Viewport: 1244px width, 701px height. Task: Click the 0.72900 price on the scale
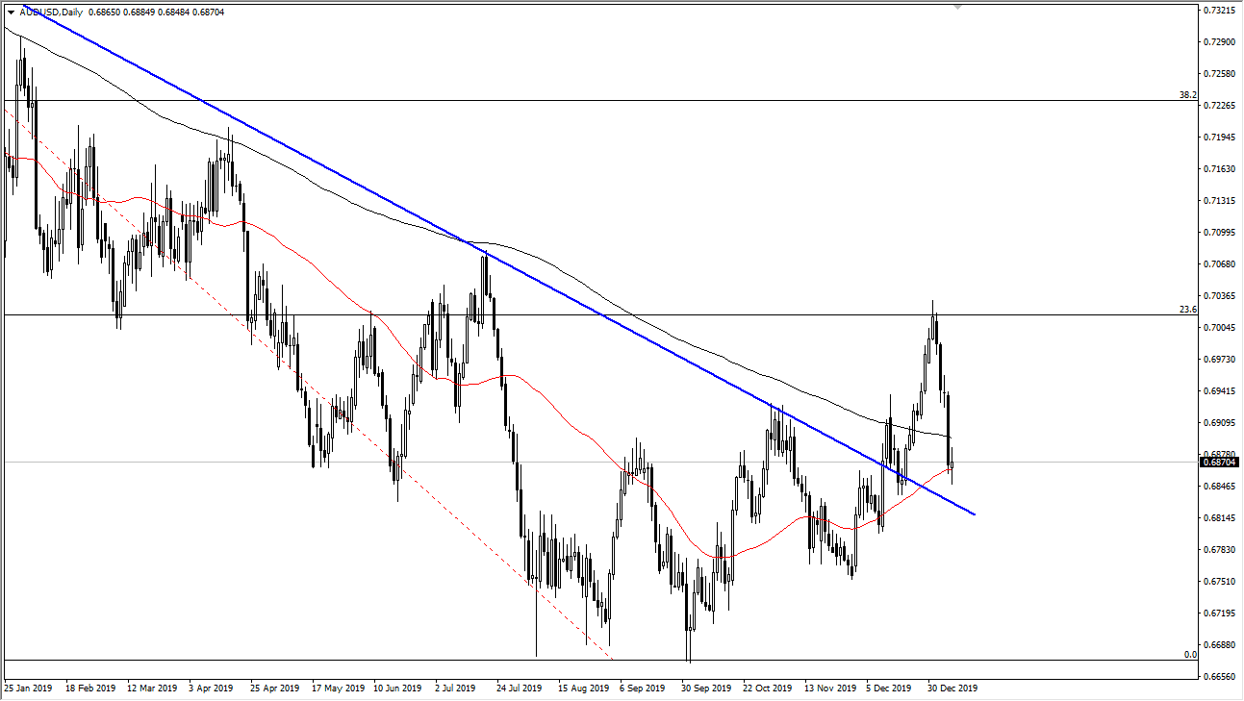(x=1218, y=42)
